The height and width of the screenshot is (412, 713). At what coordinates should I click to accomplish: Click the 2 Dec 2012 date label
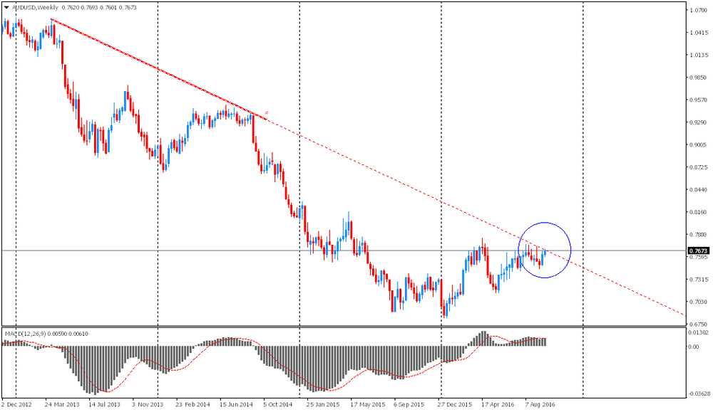(17, 404)
